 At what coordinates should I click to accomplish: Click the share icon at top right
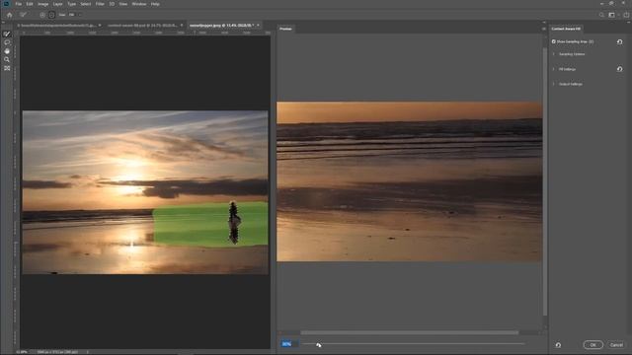coord(626,15)
